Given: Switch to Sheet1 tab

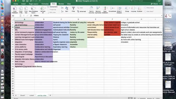Looking at the screenshot, I should tap(23, 95).
